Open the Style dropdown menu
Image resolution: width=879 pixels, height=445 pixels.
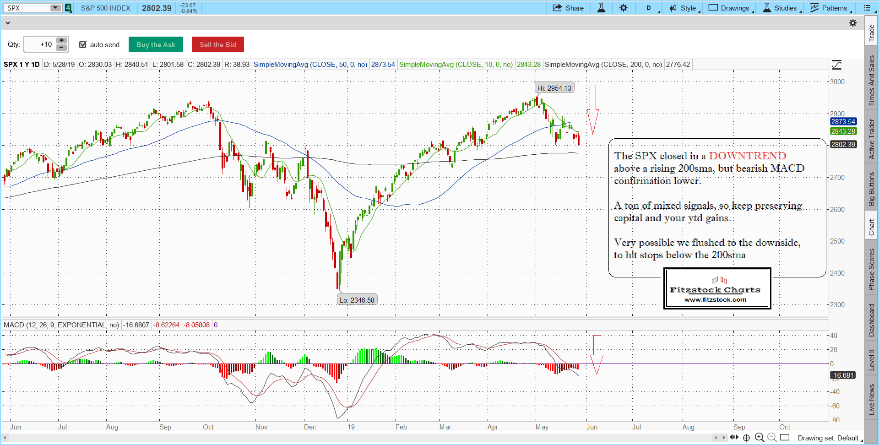(x=684, y=8)
